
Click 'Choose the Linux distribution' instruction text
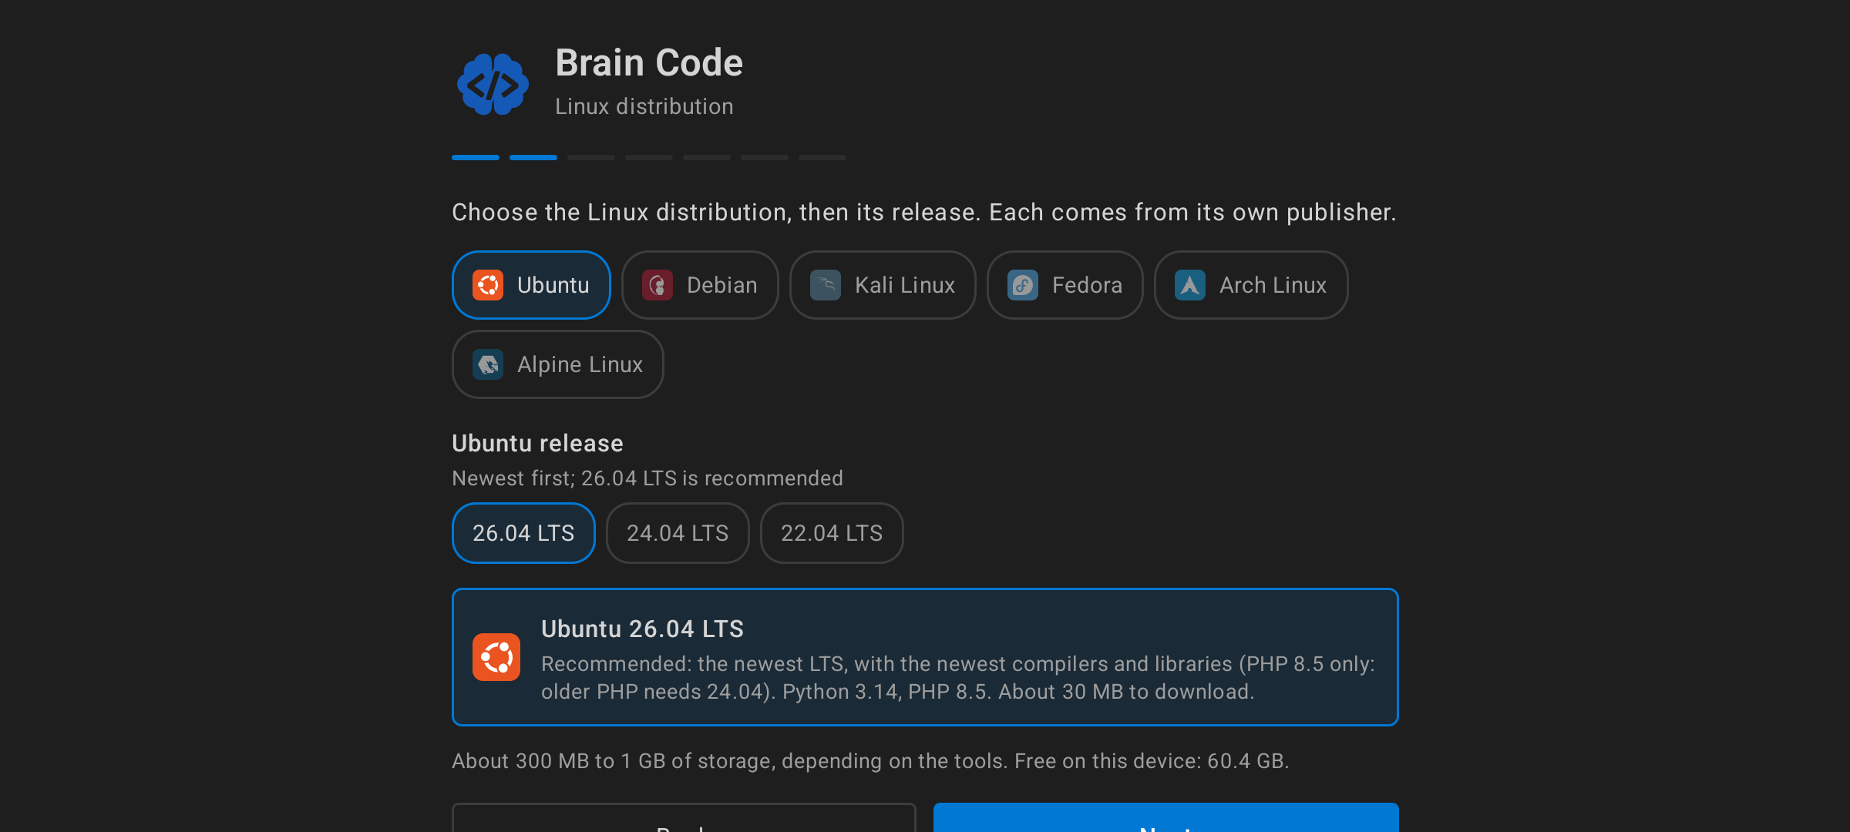924,213
